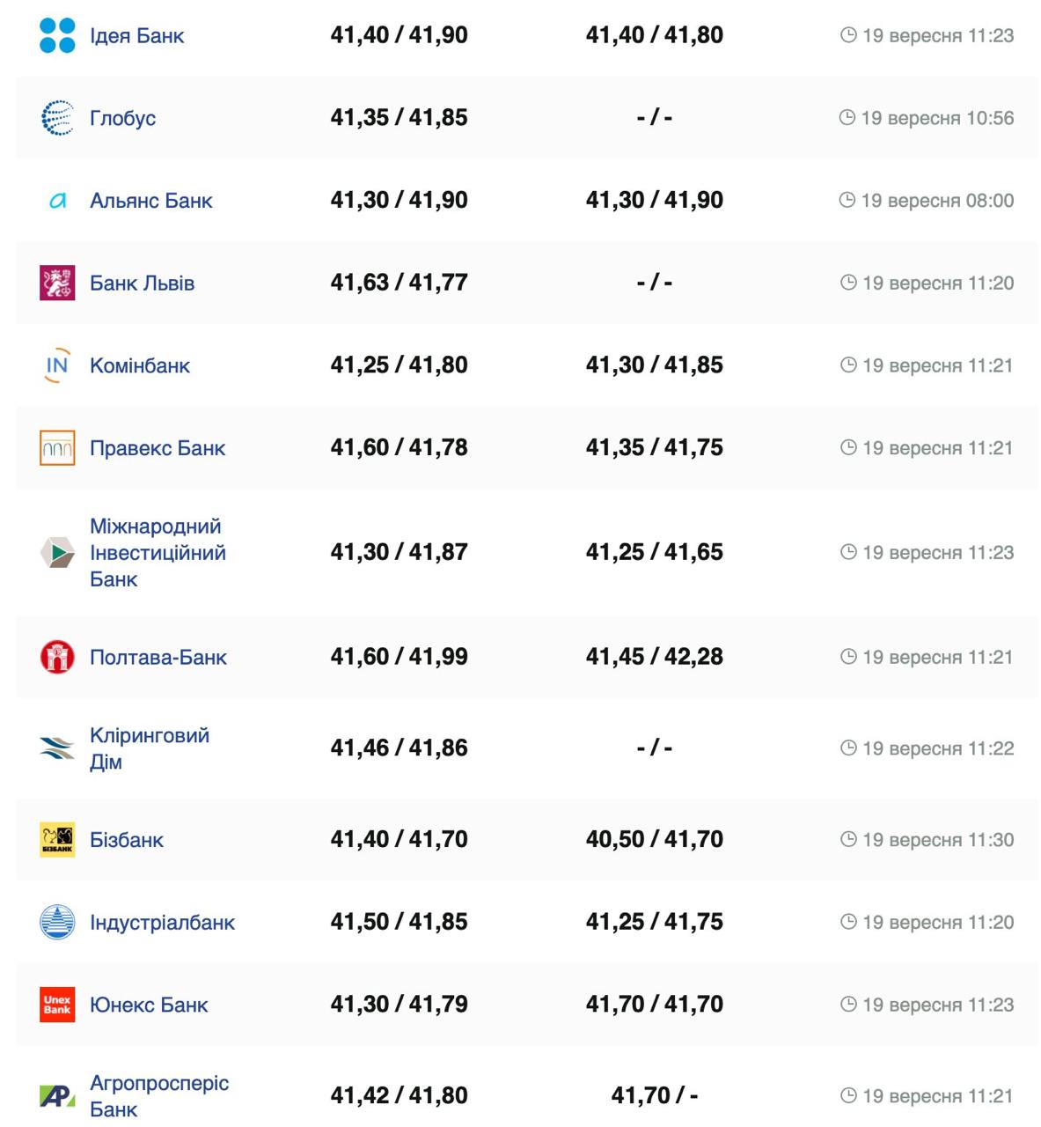Image resolution: width=1041 pixels, height=1127 pixels.
Task: Click the Агропросперіс Банк AP logo
Action: (57, 1096)
